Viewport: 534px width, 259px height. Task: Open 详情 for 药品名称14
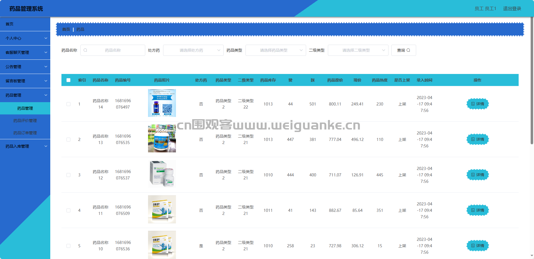coord(478,104)
